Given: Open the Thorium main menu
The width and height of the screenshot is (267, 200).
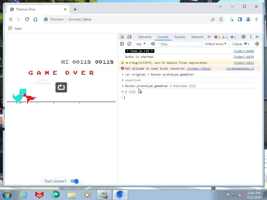Looking at the screenshot, I should [x=257, y=19].
